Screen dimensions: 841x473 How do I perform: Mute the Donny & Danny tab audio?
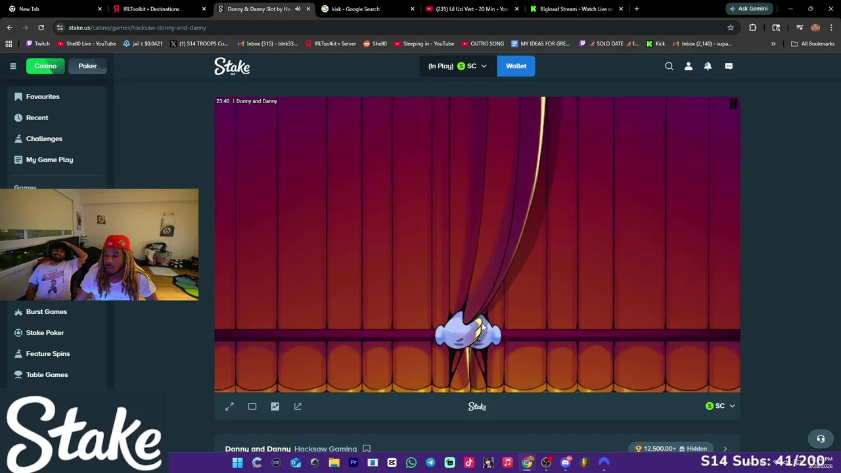point(298,9)
